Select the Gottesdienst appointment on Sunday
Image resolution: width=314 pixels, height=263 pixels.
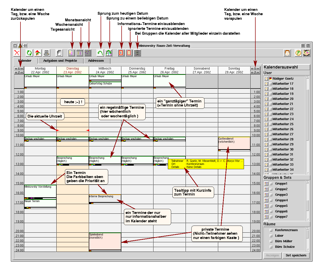234,144
